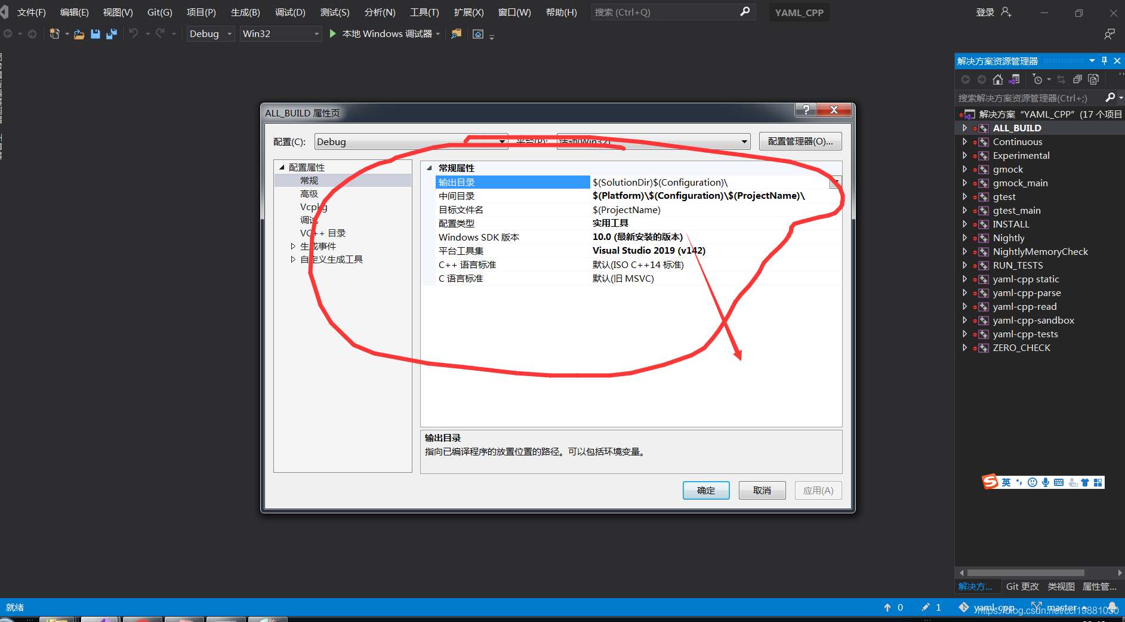Toggle the Sogou emoji panel icon

[x=1032, y=482]
